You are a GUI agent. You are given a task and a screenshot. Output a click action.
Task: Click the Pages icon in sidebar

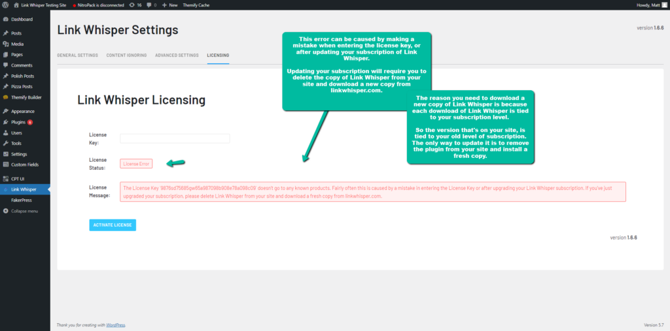click(5, 55)
